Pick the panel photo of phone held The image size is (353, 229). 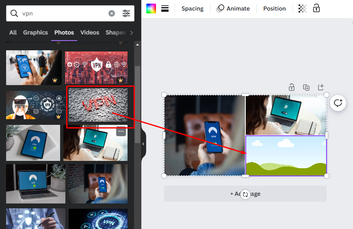[98, 184]
